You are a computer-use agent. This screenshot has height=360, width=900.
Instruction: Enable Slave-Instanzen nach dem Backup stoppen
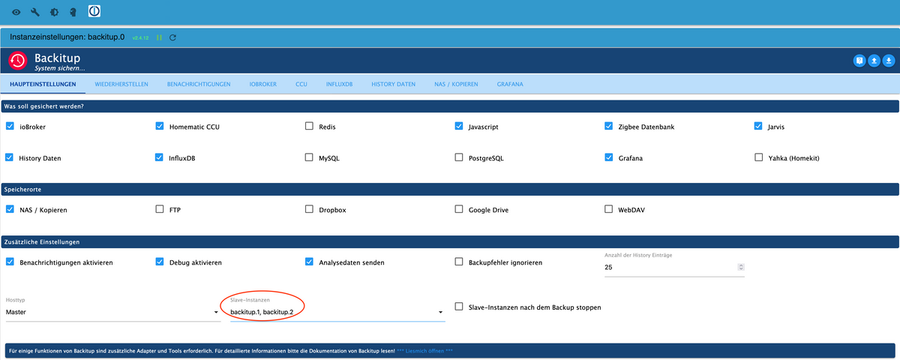459,307
